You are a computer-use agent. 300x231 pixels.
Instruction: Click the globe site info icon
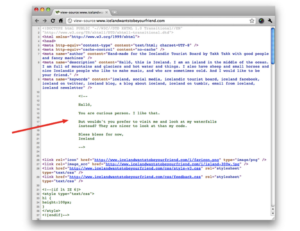pos(70,21)
